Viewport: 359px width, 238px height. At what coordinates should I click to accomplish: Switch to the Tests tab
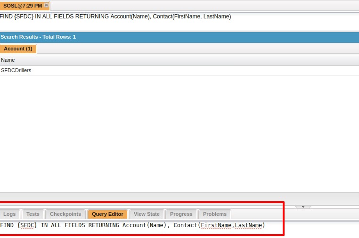click(33, 214)
